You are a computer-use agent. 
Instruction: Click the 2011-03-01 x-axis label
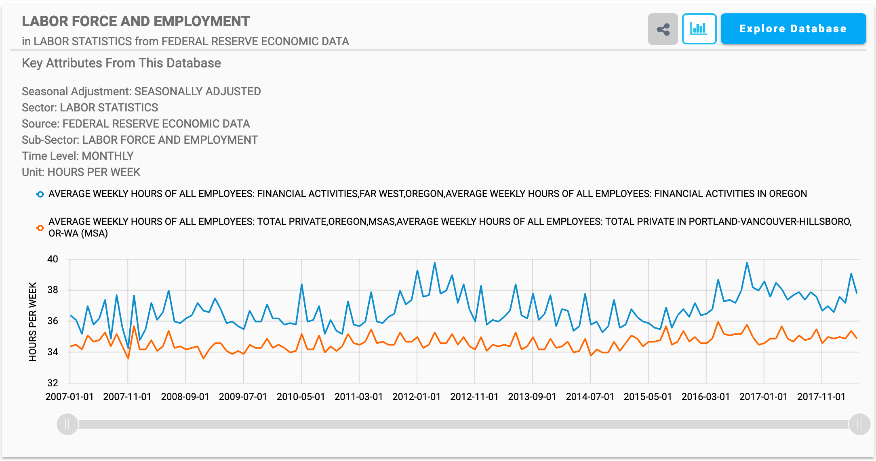pos(358,397)
